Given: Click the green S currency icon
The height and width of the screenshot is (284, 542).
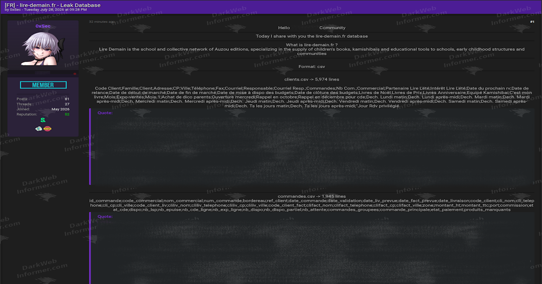Looking at the screenshot, I should click(x=43, y=120).
